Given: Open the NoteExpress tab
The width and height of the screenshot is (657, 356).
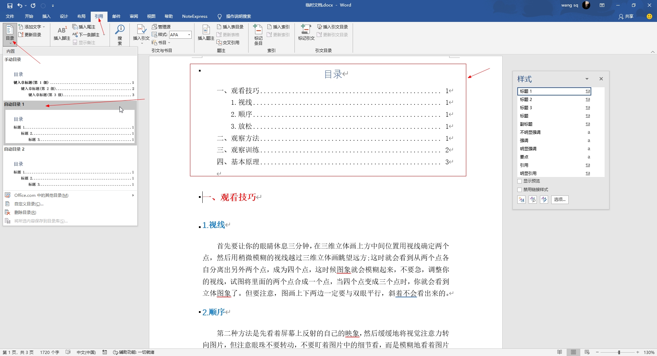Looking at the screenshot, I should pos(195,16).
